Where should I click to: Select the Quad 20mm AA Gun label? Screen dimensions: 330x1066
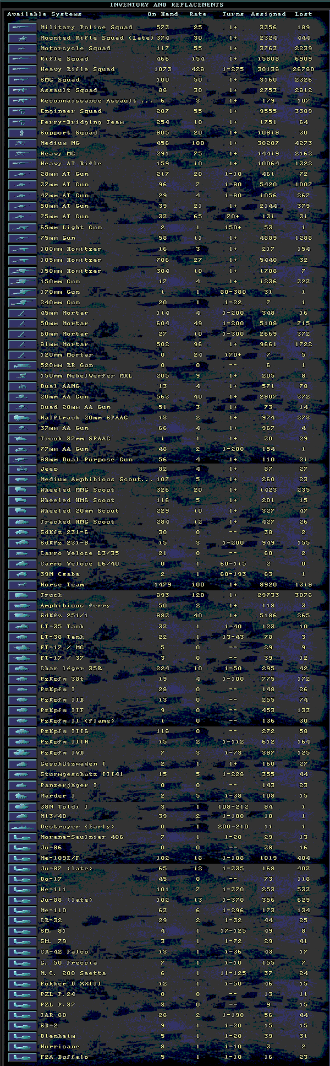pos(75,407)
